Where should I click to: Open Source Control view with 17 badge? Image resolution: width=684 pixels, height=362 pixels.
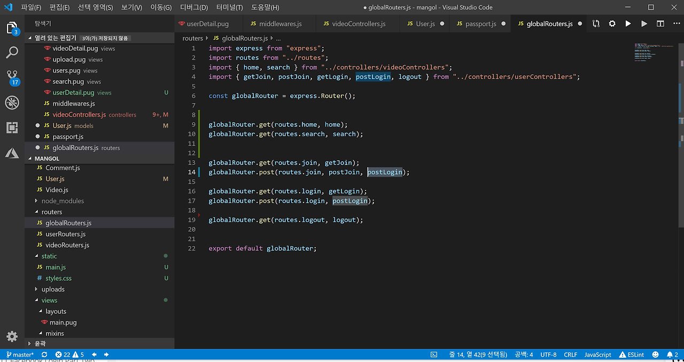click(x=12, y=77)
